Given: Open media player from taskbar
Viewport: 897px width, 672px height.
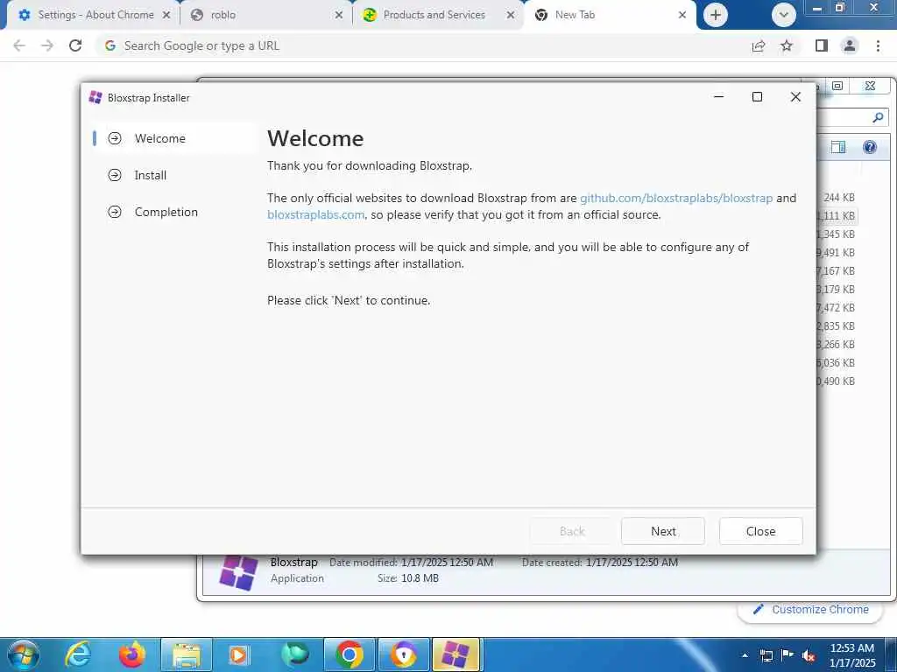Looking at the screenshot, I should [x=238, y=654].
